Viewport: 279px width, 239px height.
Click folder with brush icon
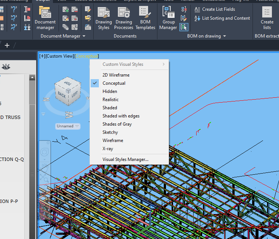[88, 18]
